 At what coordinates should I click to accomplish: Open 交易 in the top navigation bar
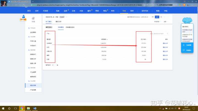click(73, 11)
